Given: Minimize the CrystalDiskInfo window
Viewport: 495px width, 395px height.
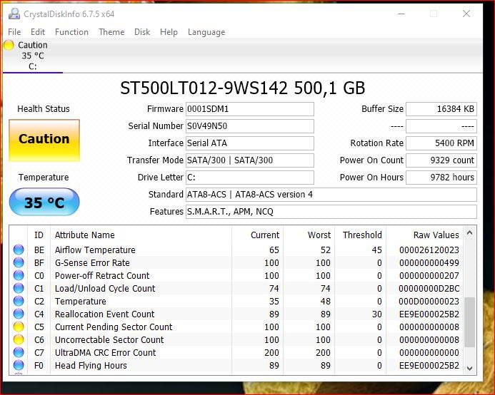Looking at the screenshot, I should point(401,14).
